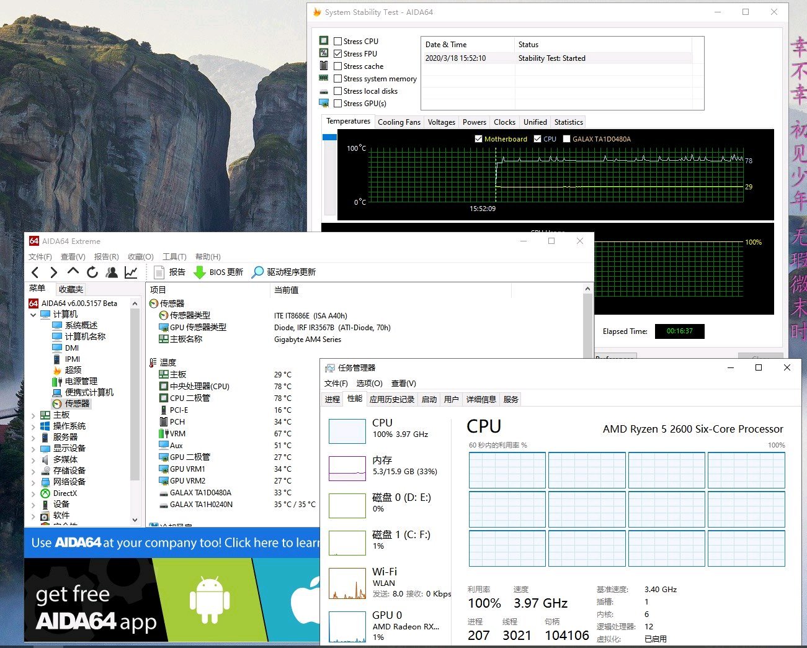Toggle GALAX TA1D0480A graph checkbox

click(566, 139)
